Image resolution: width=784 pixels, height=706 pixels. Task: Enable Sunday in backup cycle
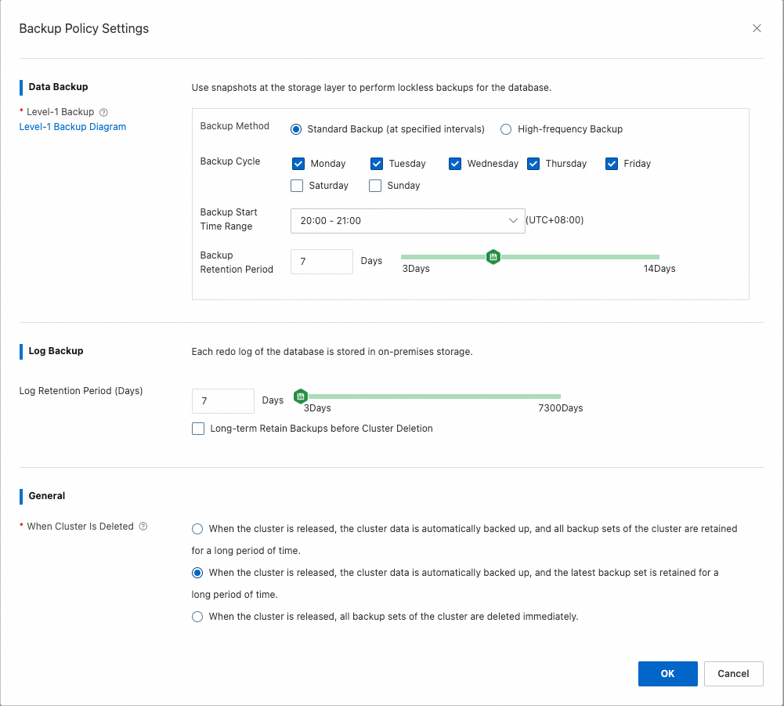click(375, 186)
